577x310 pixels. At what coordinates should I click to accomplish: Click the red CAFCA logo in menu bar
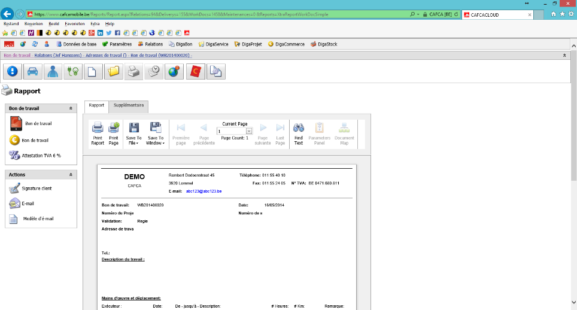pos(9,44)
